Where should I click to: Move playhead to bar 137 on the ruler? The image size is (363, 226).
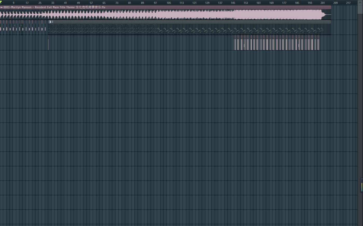click(x=220, y=3)
